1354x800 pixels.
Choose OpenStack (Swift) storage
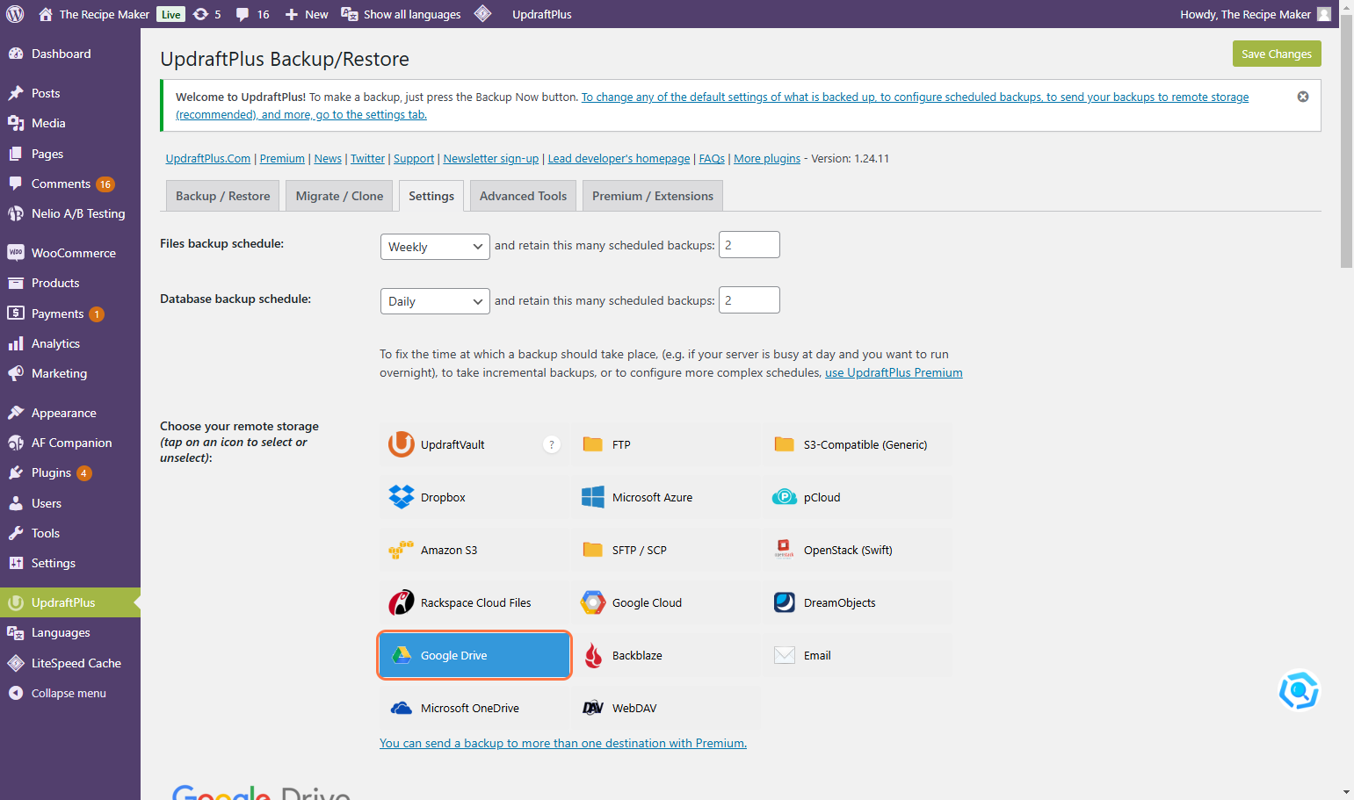point(858,550)
